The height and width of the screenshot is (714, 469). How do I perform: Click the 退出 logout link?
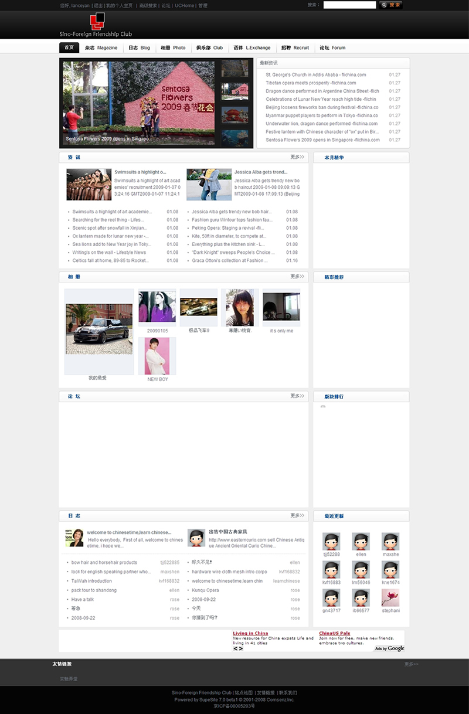98,5
